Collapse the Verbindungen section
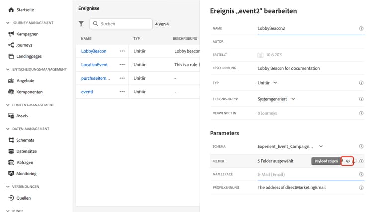 [8, 187]
